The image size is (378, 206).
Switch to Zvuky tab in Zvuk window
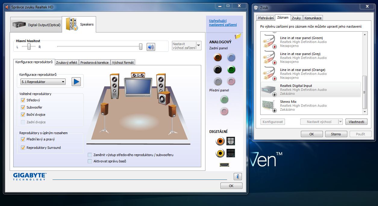point(296,18)
